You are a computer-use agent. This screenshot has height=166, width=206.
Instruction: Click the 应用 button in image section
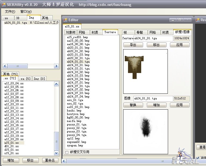180,105
